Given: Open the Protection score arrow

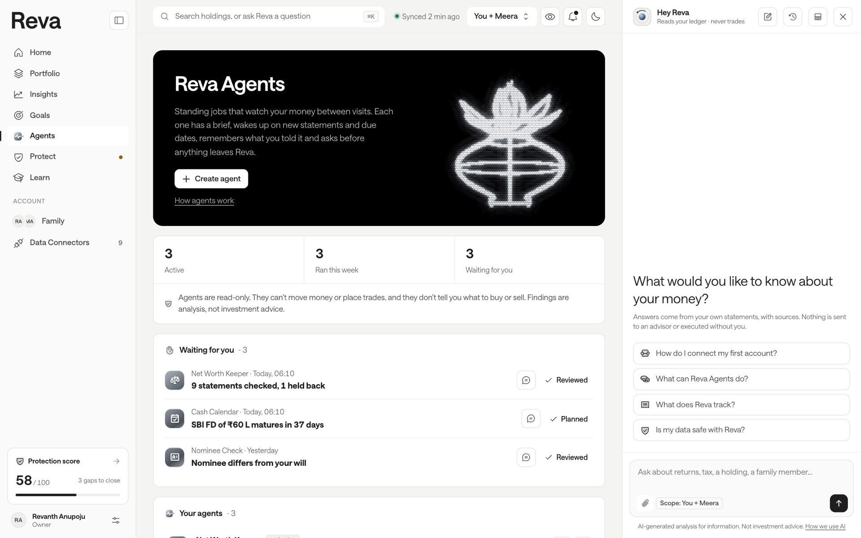Looking at the screenshot, I should (x=116, y=461).
